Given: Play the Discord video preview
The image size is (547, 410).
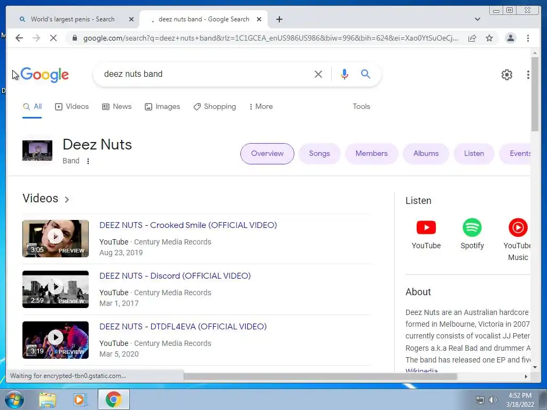Looking at the screenshot, I should coord(56,289).
